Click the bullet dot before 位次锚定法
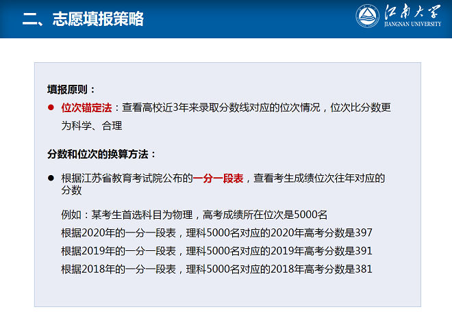Image resolution: width=452 pixels, height=318 pixels. pos(51,108)
